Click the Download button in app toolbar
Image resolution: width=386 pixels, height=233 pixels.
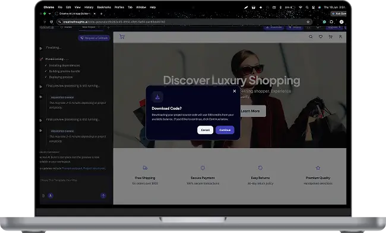coord(274,27)
